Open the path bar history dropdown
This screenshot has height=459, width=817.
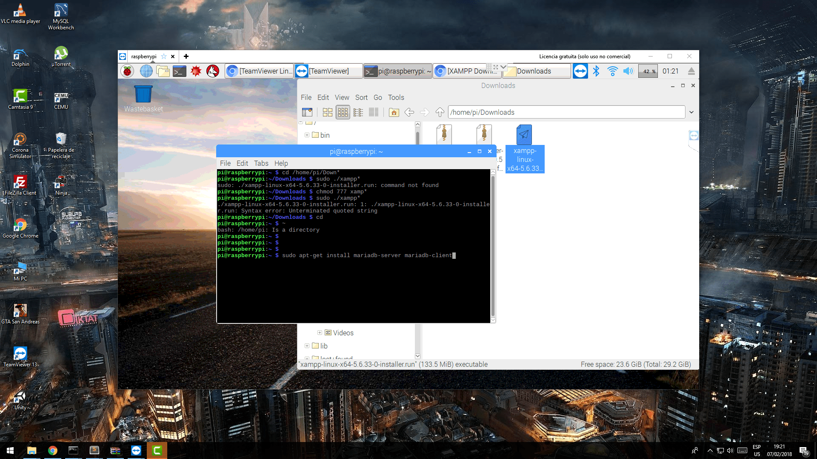(691, 112)
